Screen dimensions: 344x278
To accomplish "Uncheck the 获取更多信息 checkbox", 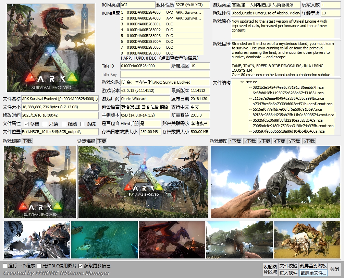I will [81, 266].
